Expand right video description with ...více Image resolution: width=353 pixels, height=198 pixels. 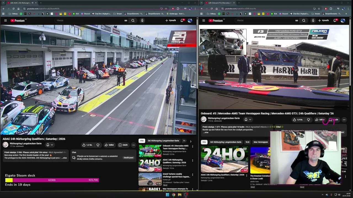pyautogui.click(x=206, y=132)
